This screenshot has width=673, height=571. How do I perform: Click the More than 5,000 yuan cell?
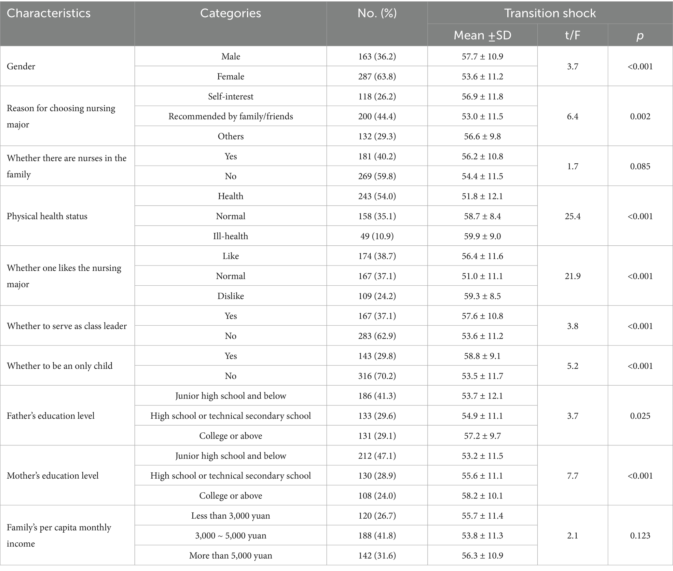pos(230,555)
